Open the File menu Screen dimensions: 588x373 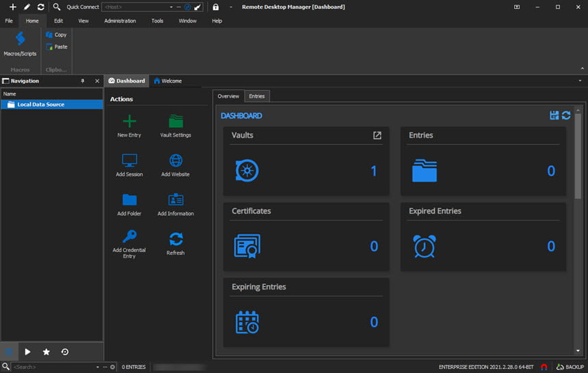9,21
